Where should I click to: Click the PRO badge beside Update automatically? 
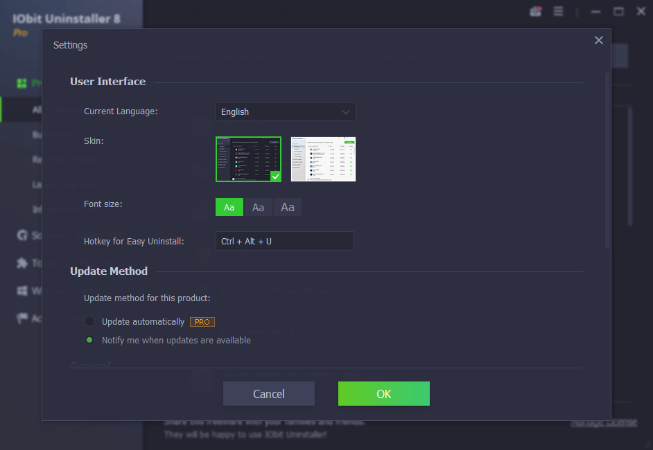coord(202,322)
